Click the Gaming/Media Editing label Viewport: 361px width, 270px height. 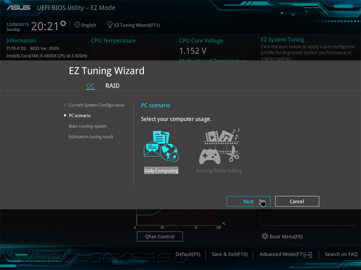(x=219, y=170)
